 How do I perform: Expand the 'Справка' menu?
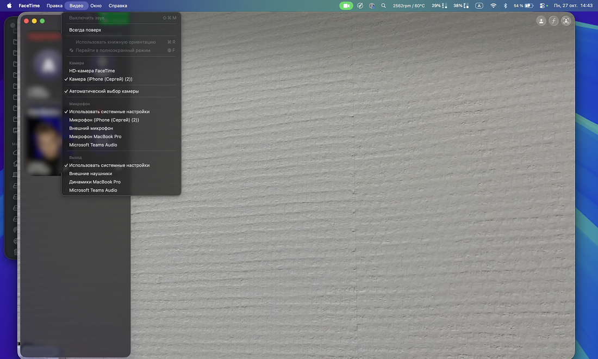[118, 5]
